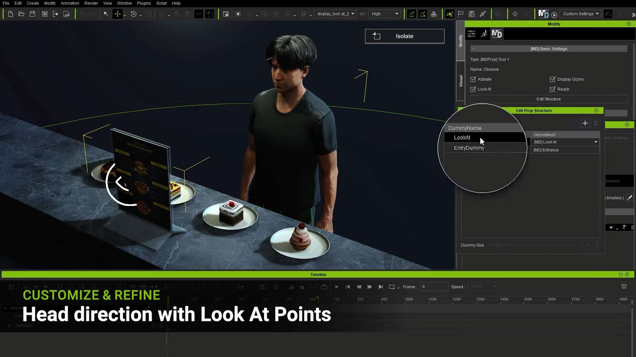
Task: Open the Animation menu
Action: (70, 3)
